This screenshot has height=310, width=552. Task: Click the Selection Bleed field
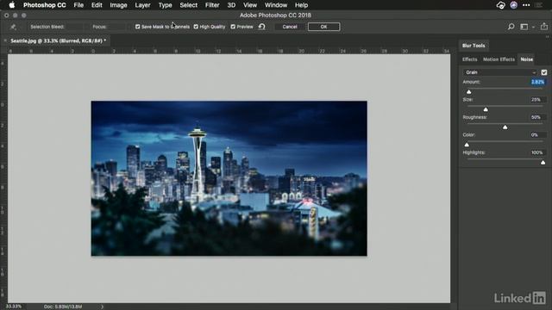(75, 27)
